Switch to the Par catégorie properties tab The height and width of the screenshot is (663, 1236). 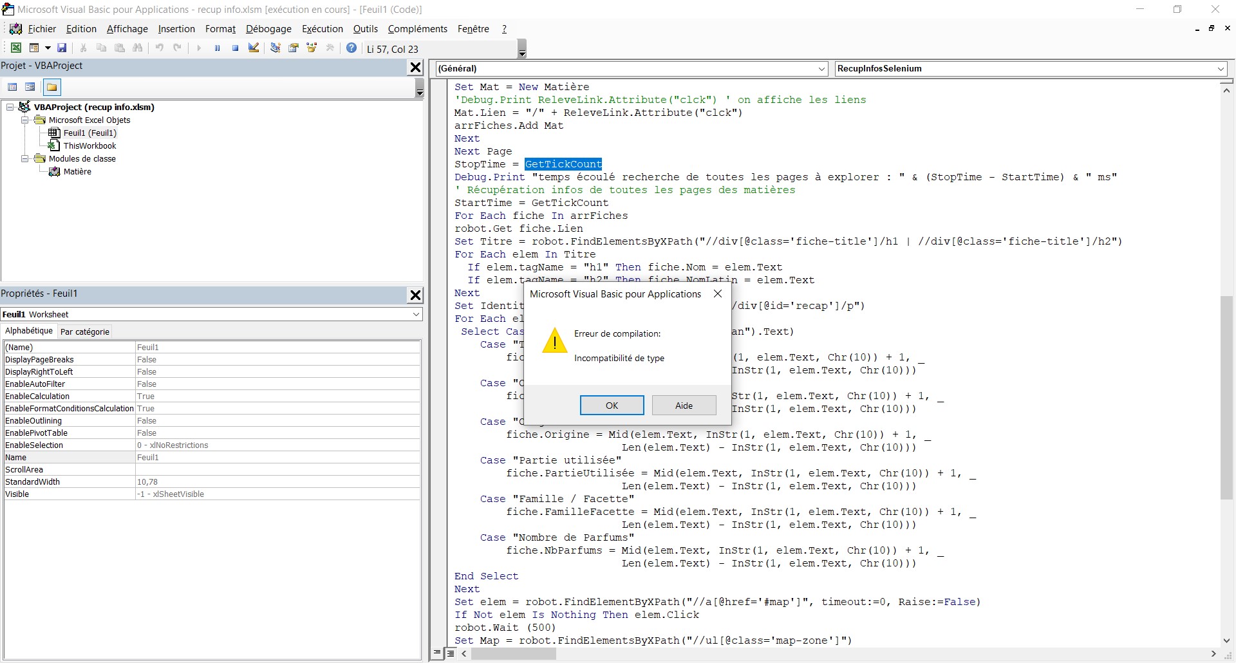tap(85, 331)
